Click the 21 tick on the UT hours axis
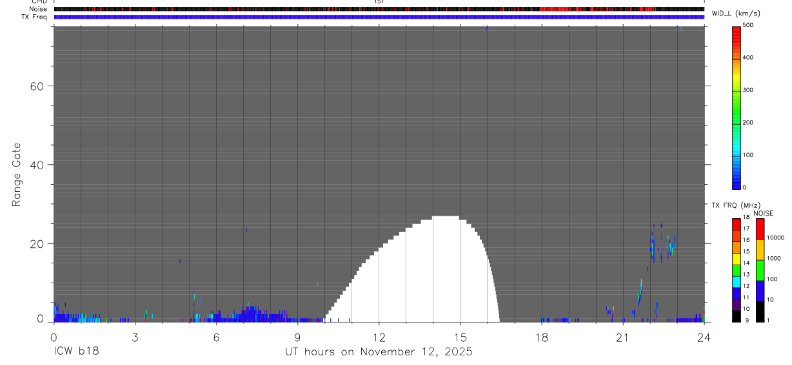This screenshot has width=792, height=365. [x=623, y=337]
